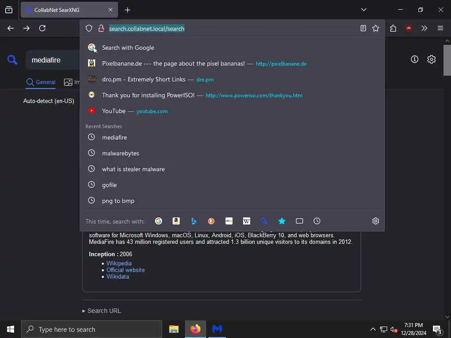Click the page vertical scrollbar thumb
This screenshot has width=451, height=338.
click(447, 60)
